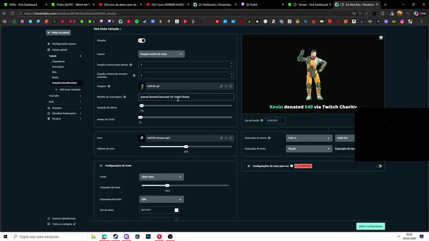This screenshot has width=429, height=241.
Task: Open File Explorer from the Windows taskbar
Action: click(x=94, y=237)
